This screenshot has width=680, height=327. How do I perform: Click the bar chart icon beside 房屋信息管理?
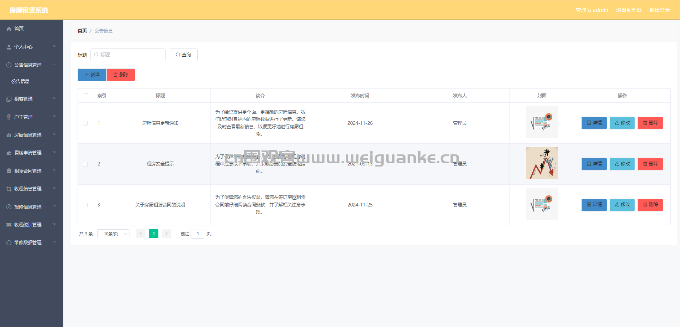tap(9, 135)
